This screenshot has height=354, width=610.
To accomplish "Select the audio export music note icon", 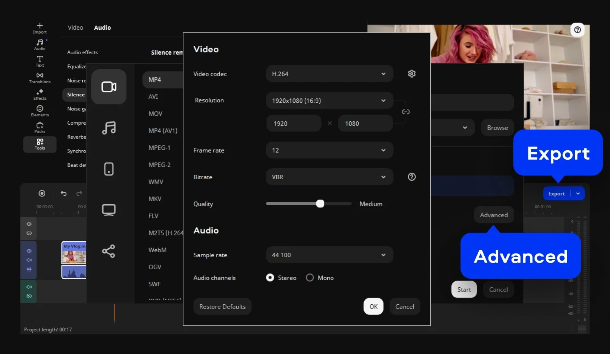I will tap(109, 128).
